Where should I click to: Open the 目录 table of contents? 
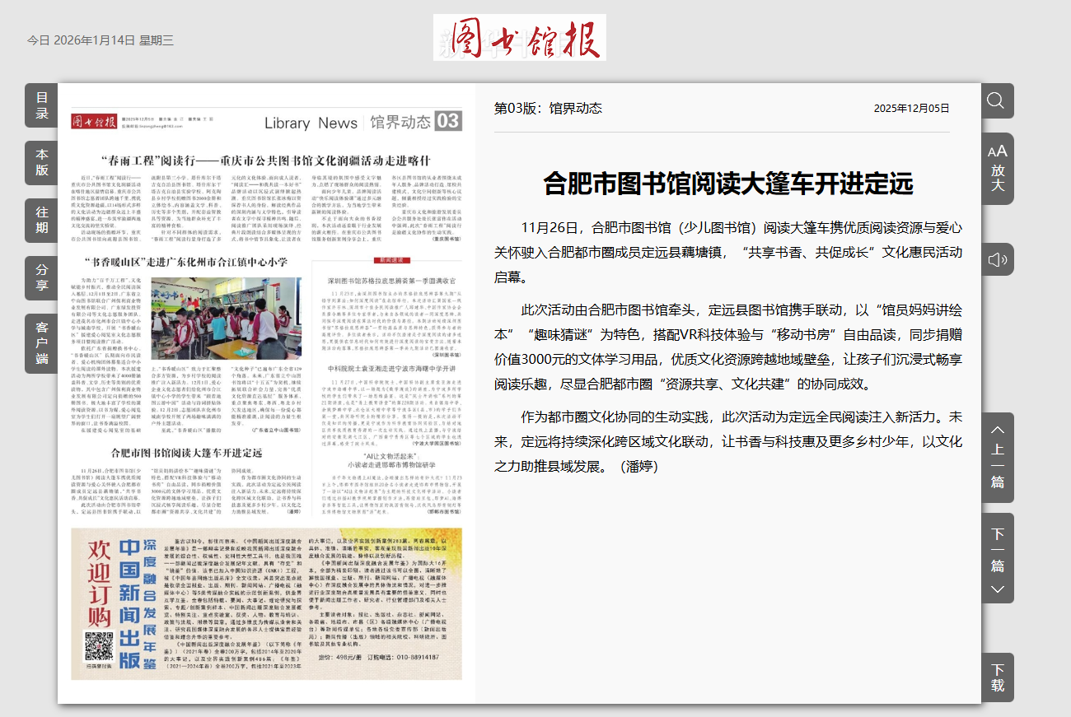pyautogui.click(x=41, y=105)
